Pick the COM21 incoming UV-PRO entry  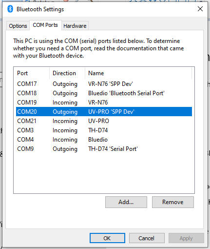click(x=104, y=121)
